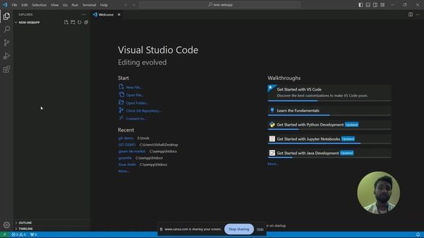Open recent project GIT-DEMO on Desktop
The height and width of the screenshot is (238, 424).
coord(127,145)
